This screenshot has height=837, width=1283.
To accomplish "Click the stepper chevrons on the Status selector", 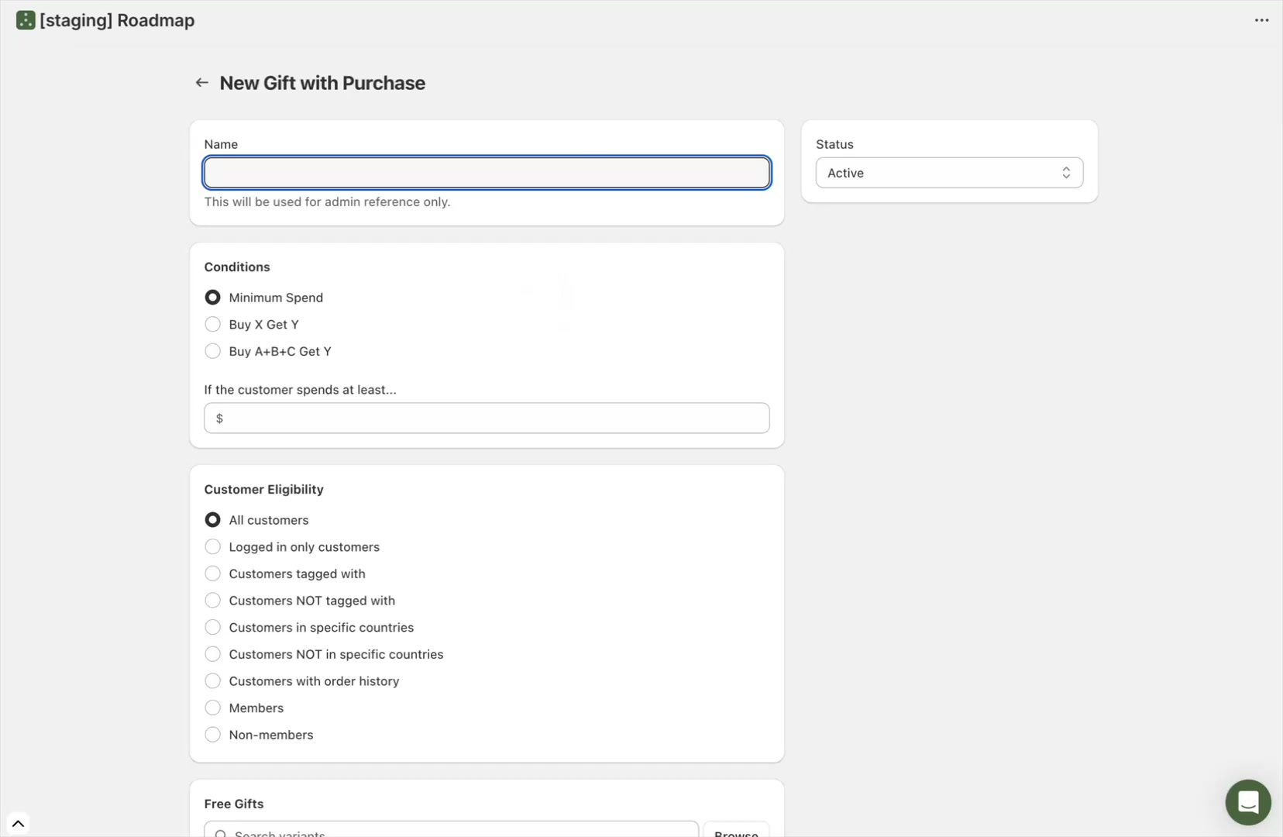I will tap(1067, 173).
